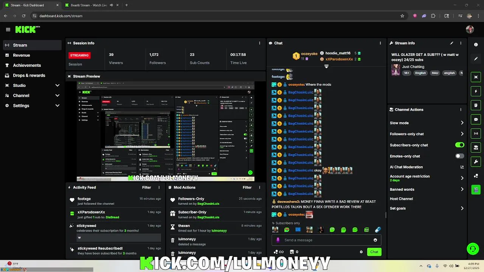Click the pencil icon in the right rail
This screenshot has width=484, height=272.
(476, 59)
